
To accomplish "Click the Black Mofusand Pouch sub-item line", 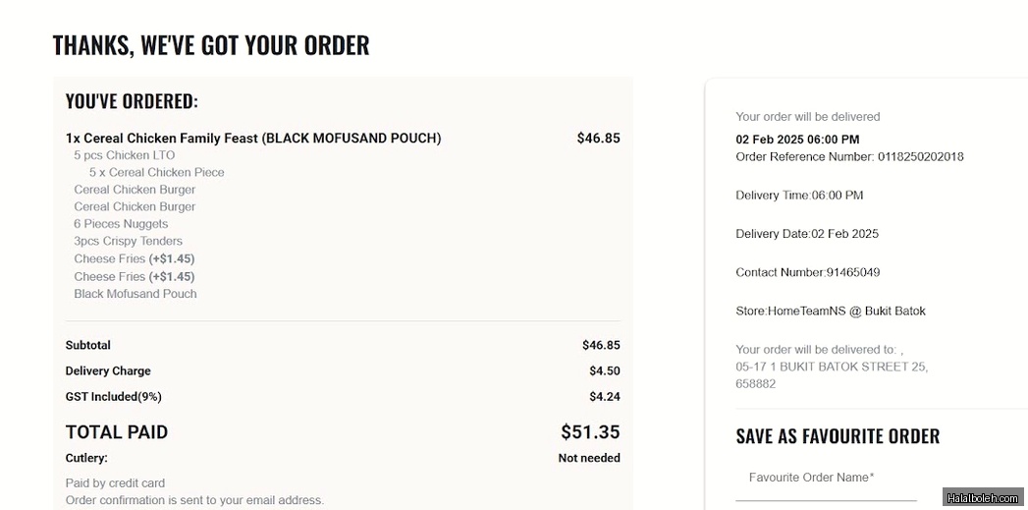I will [x=135, y=294].
